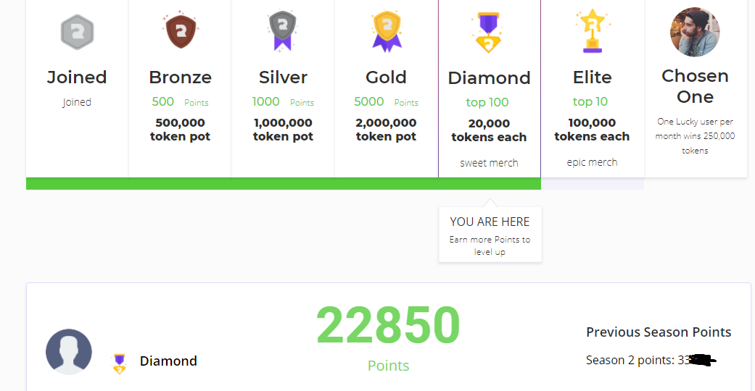Click the Silver medal badge icon
Viewport: 755px width, 391px height.
[x=283, y=32]
